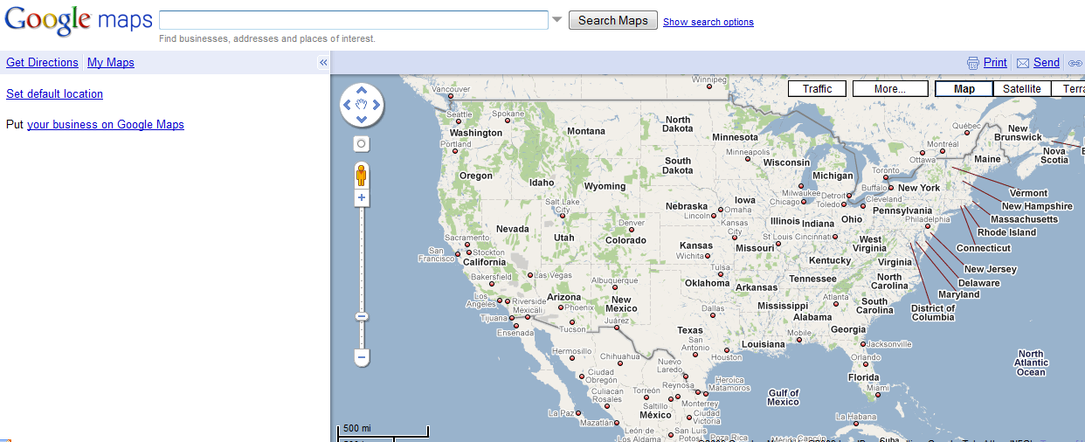Open the search box dropdown arrow

pyautogui.click(x=556, y=20)
